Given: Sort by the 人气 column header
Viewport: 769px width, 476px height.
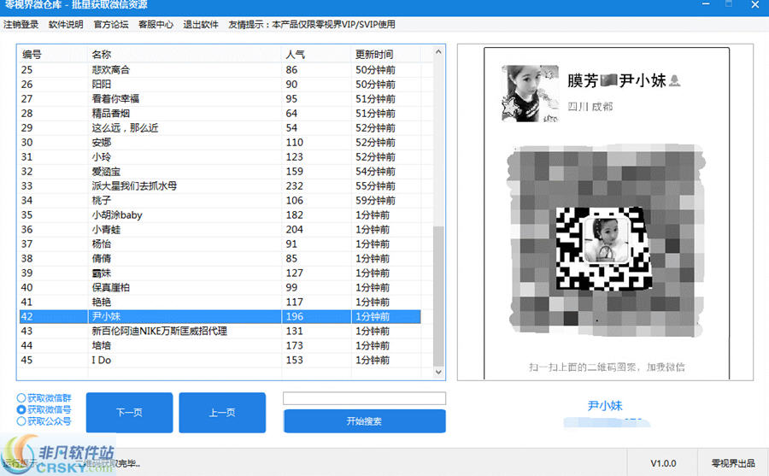Looking at the screenshot, I should click(x=316, y=55).
